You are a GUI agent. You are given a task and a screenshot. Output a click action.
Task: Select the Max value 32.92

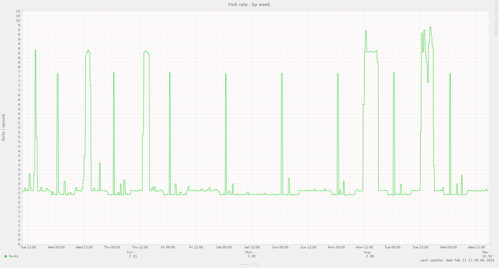(487, 256)
